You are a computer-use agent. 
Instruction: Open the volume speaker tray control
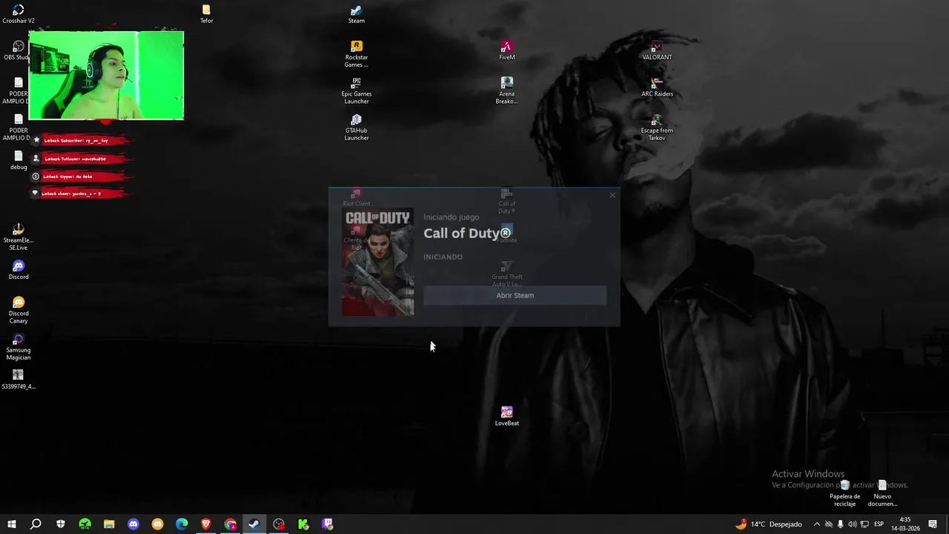[x=852, y=524]
